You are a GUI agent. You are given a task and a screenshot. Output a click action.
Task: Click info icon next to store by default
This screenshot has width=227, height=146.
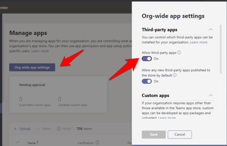tap(175, 75)
